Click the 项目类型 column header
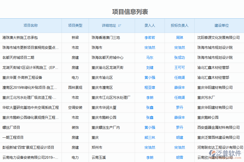The height and width of the screenshot is (162, 244). coord(75,26)
